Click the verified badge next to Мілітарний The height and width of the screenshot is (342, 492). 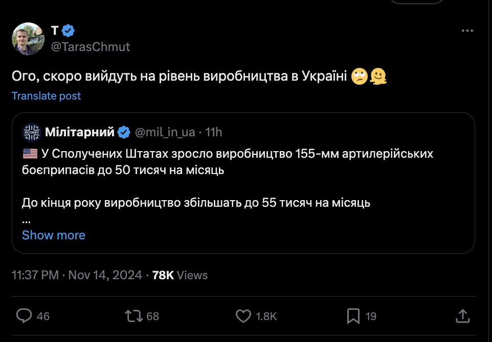pyautogui.click(x=123, y=132)
